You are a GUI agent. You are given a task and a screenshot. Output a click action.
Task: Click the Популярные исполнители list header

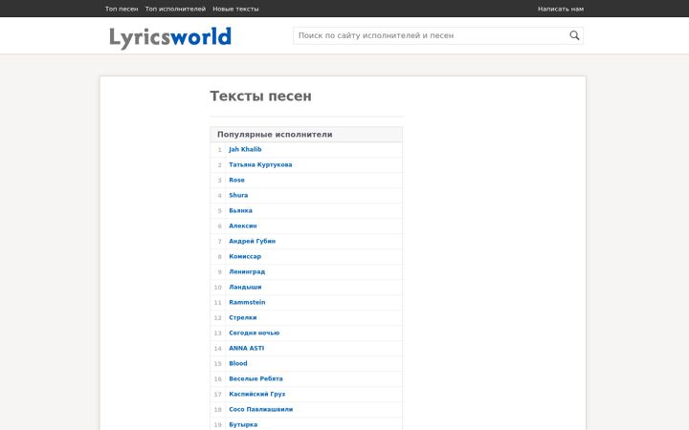click(306, 135)
